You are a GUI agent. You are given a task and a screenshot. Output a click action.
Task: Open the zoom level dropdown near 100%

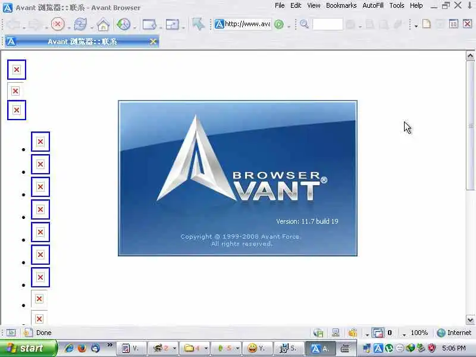pos(404,335)
